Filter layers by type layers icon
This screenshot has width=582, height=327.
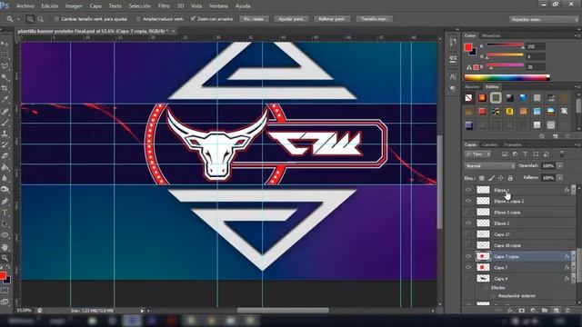click(525, 154)
